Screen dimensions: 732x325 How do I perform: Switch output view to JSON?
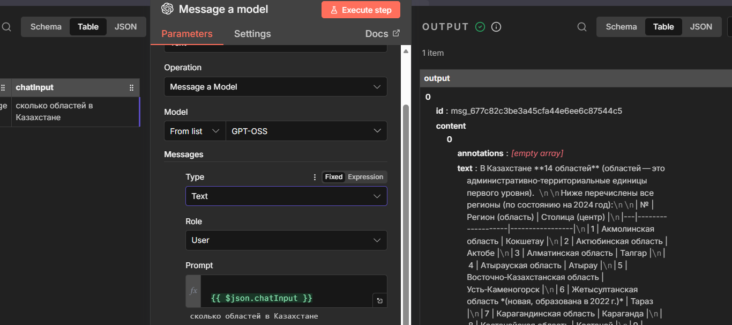point(701,27)
